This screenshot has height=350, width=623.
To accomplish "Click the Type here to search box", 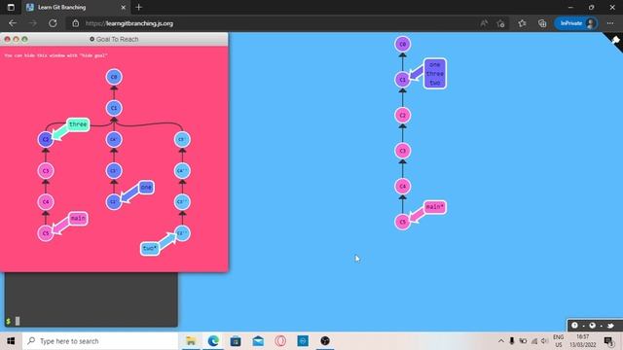I will pos(100,341).
